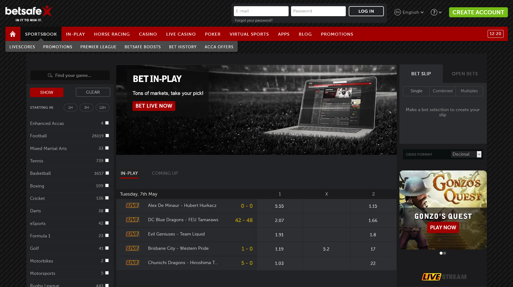The height and width of the screenshot is (287, 513).
Task: Click the E-mail input field
Action: [x=261, y=11]
